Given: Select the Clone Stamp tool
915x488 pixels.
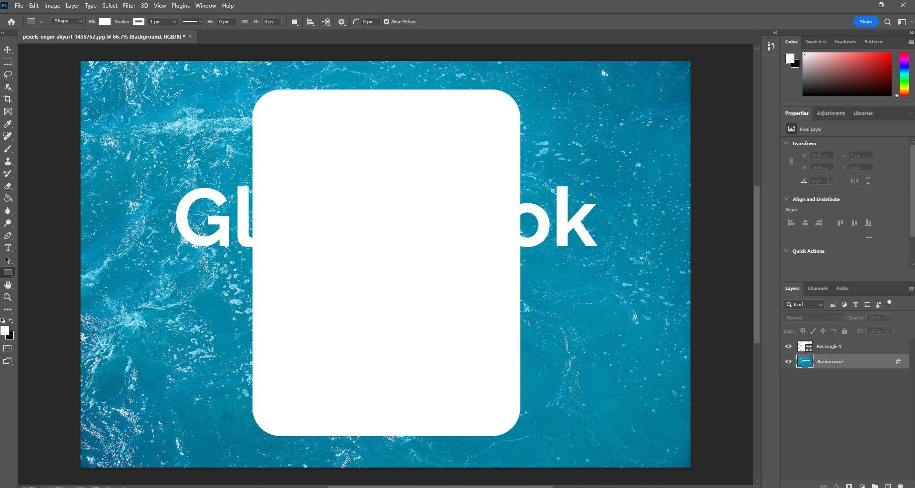Looking at the screenshot, I should [x=8, y=161].
